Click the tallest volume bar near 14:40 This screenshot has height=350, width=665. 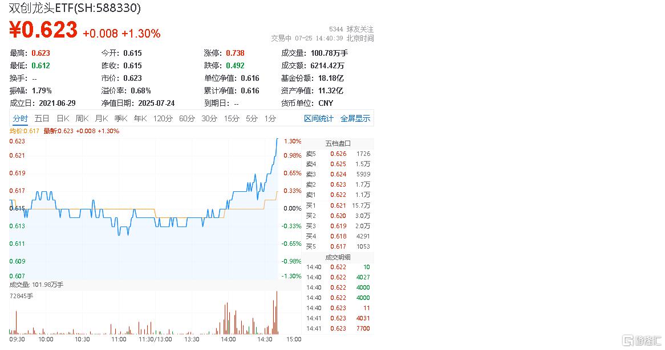(277, 313)
